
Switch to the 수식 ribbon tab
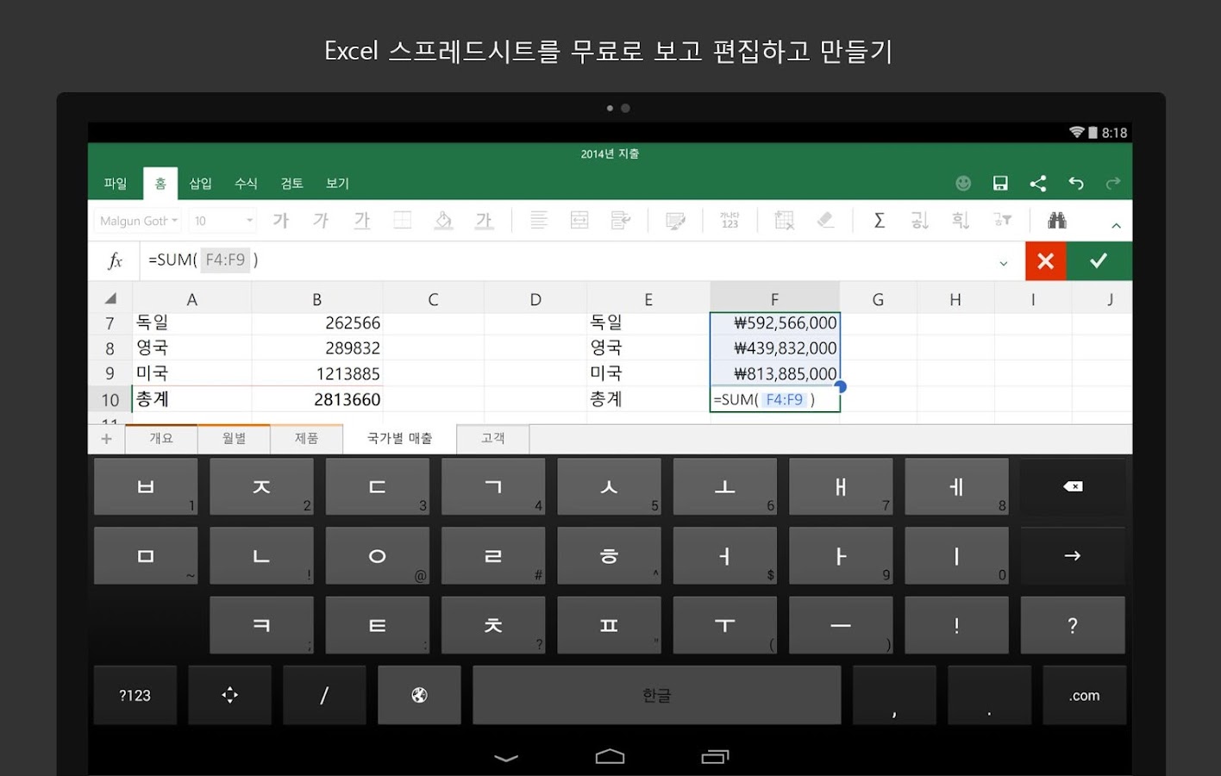pyautogui.click(x=245, y=183)
